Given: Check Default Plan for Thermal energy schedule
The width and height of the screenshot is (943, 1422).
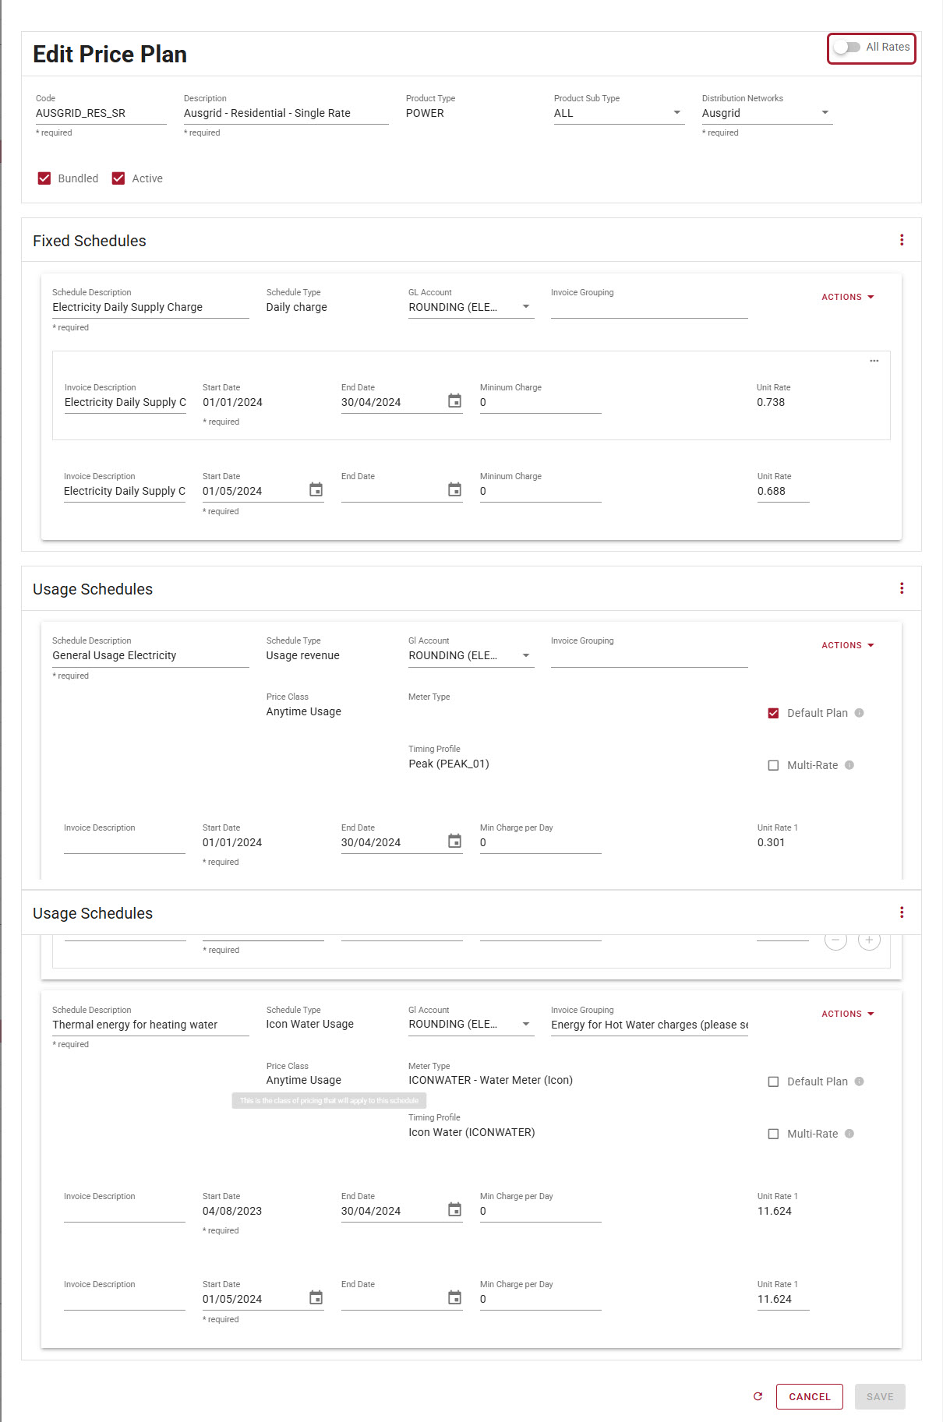Looking at the screenshot, I should (x=773, y=1081).
